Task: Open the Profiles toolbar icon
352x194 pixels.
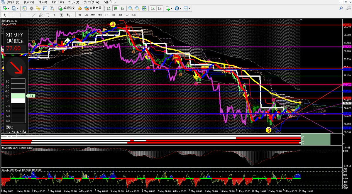Action: [14, 9]
